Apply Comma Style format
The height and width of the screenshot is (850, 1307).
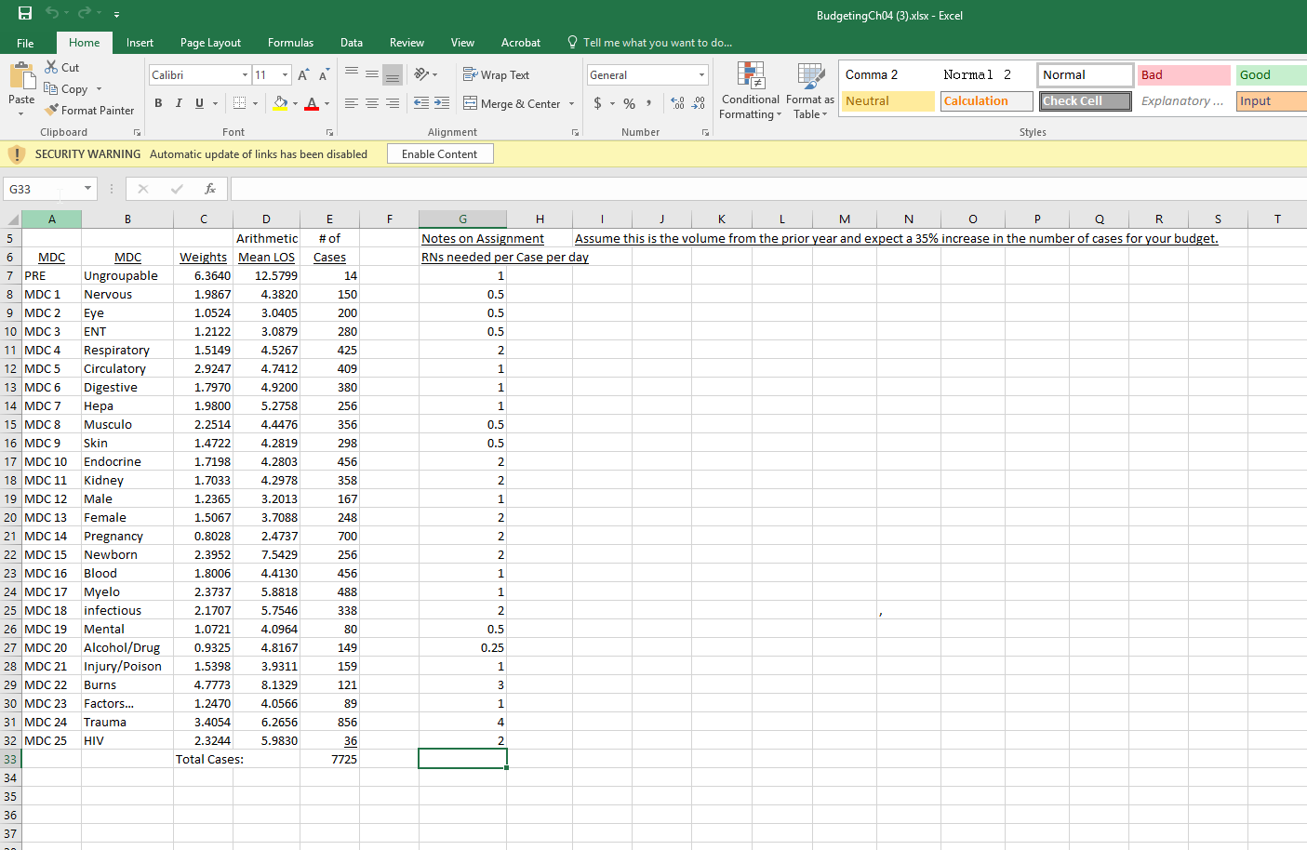pyautogui.click(x=648, y=103)
